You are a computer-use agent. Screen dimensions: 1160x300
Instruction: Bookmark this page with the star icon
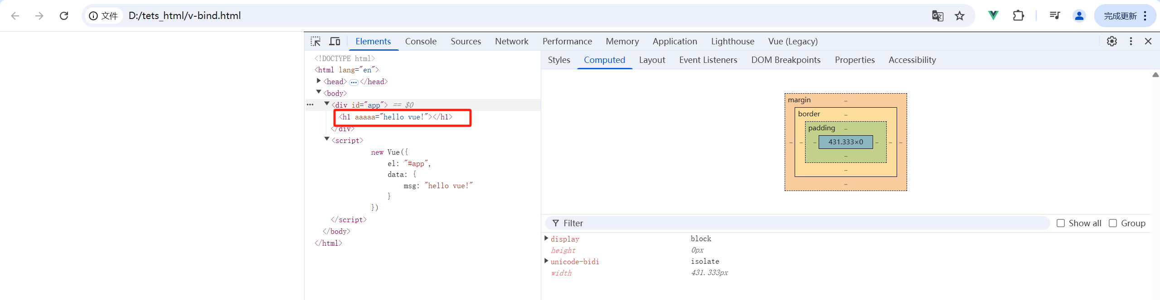tap(960, 16)
